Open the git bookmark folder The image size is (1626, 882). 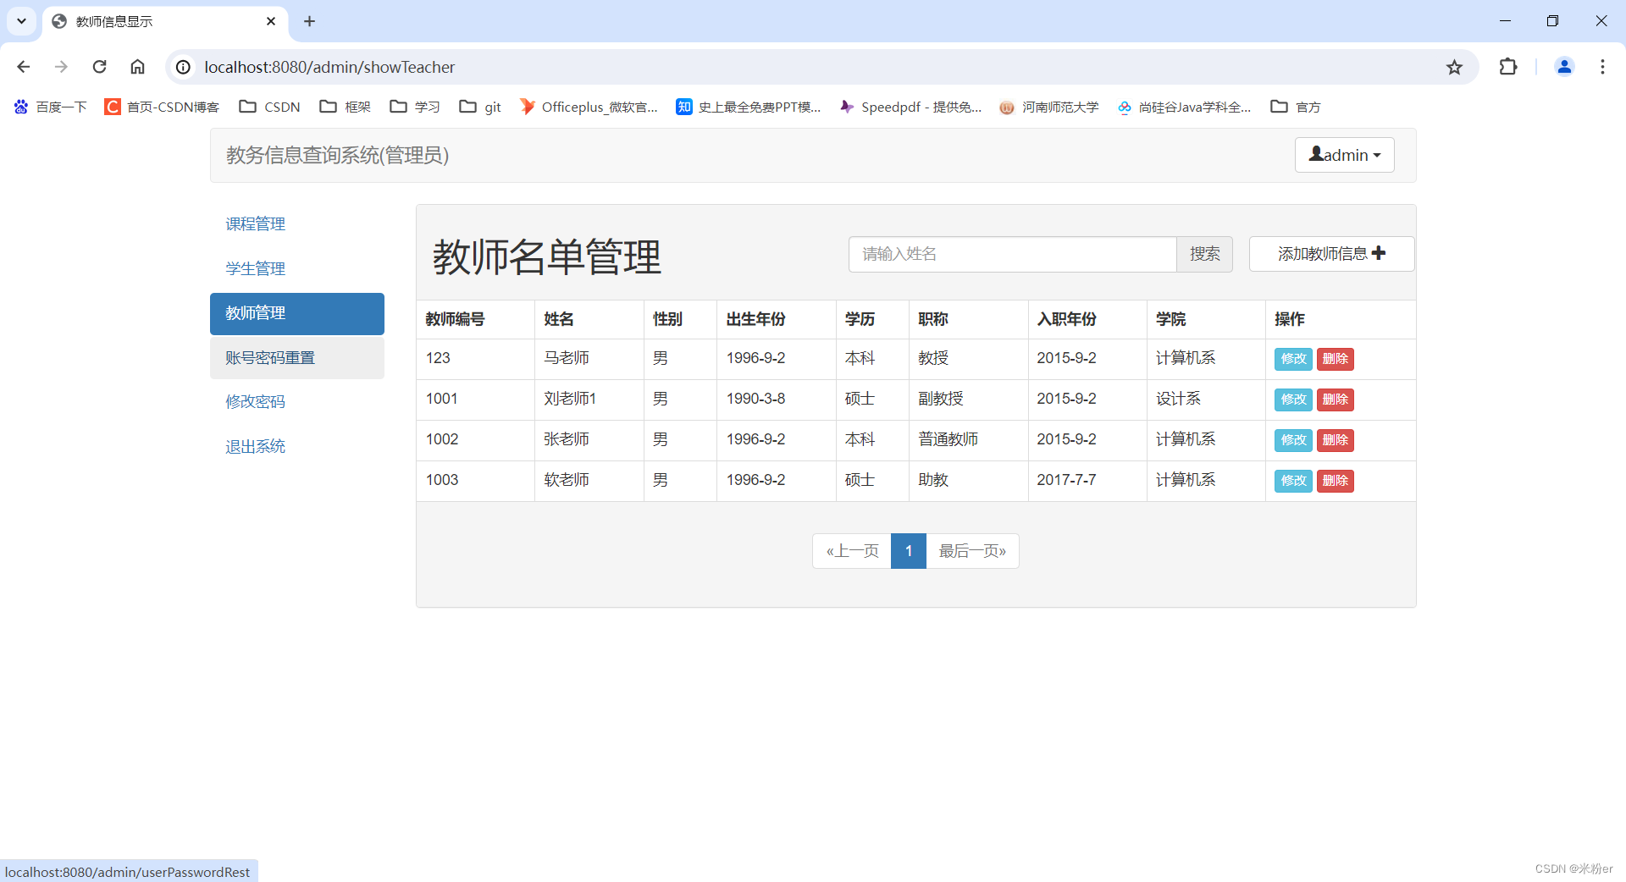click(x=480, y=107)
